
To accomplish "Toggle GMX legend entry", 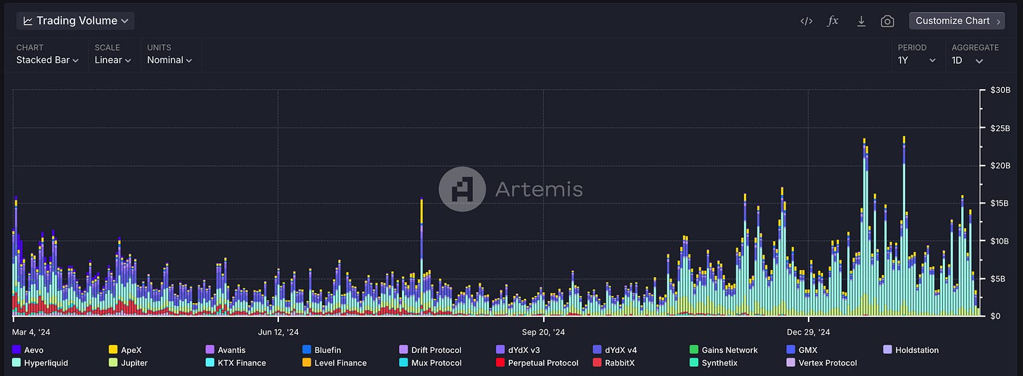I will [x=802, y=350].
